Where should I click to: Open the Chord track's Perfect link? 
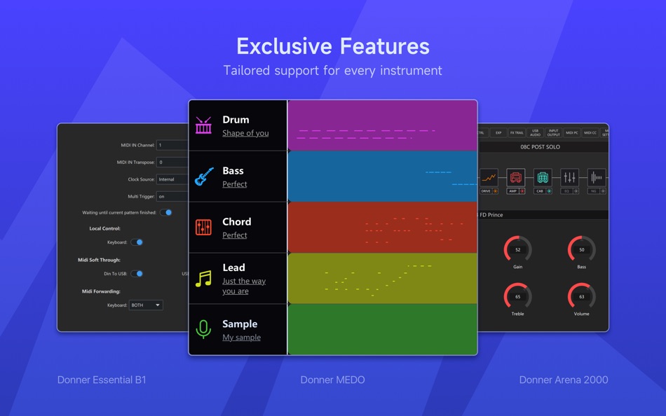click(234, 235)
